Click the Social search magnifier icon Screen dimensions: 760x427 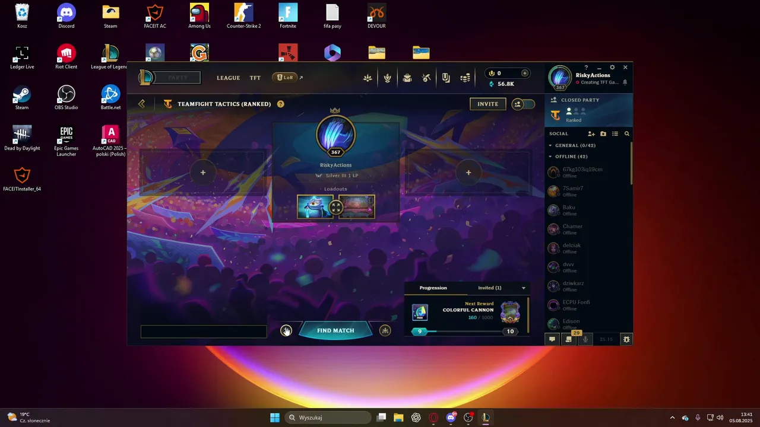pyautogui.click(x=626, y=134)
